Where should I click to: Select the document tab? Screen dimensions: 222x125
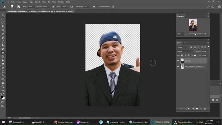41,11
